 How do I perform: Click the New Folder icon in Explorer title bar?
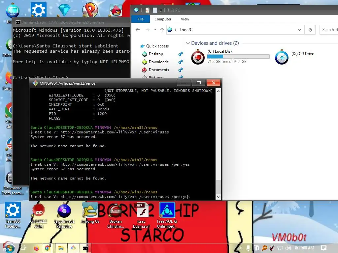155,10
